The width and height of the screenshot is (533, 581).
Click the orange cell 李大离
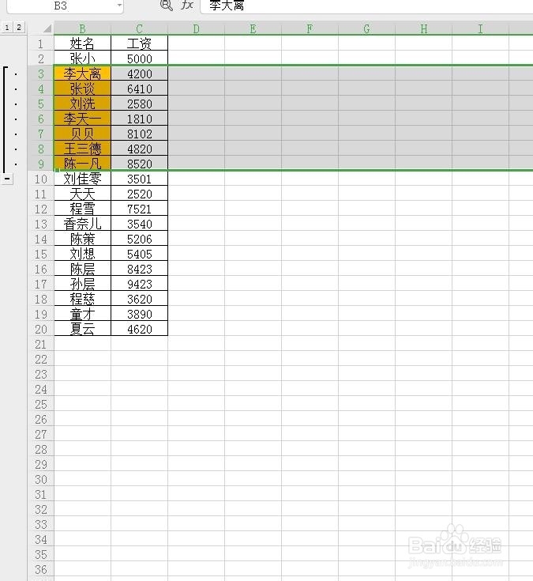pos(83,74)
